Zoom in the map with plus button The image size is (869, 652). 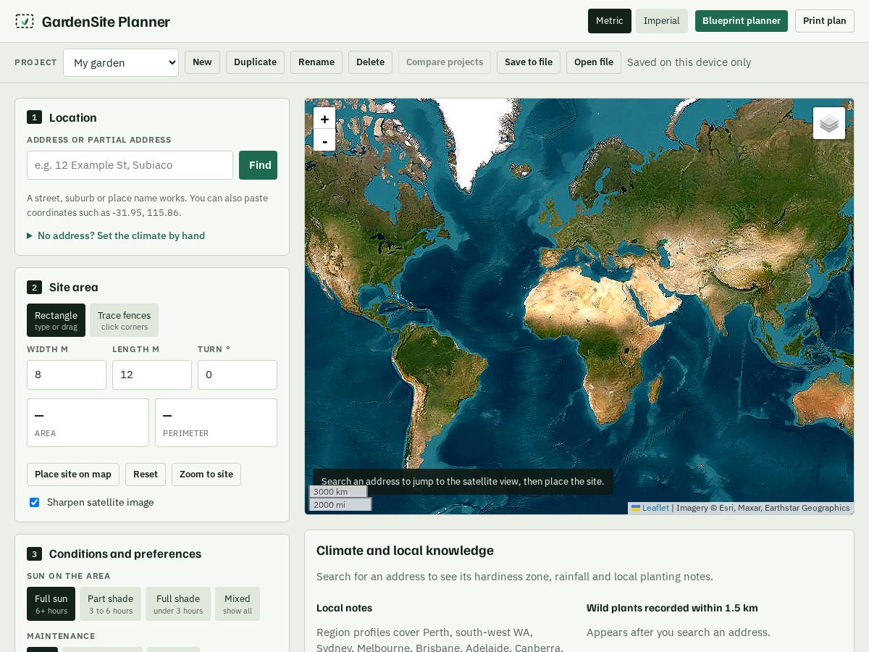[324, 119]
